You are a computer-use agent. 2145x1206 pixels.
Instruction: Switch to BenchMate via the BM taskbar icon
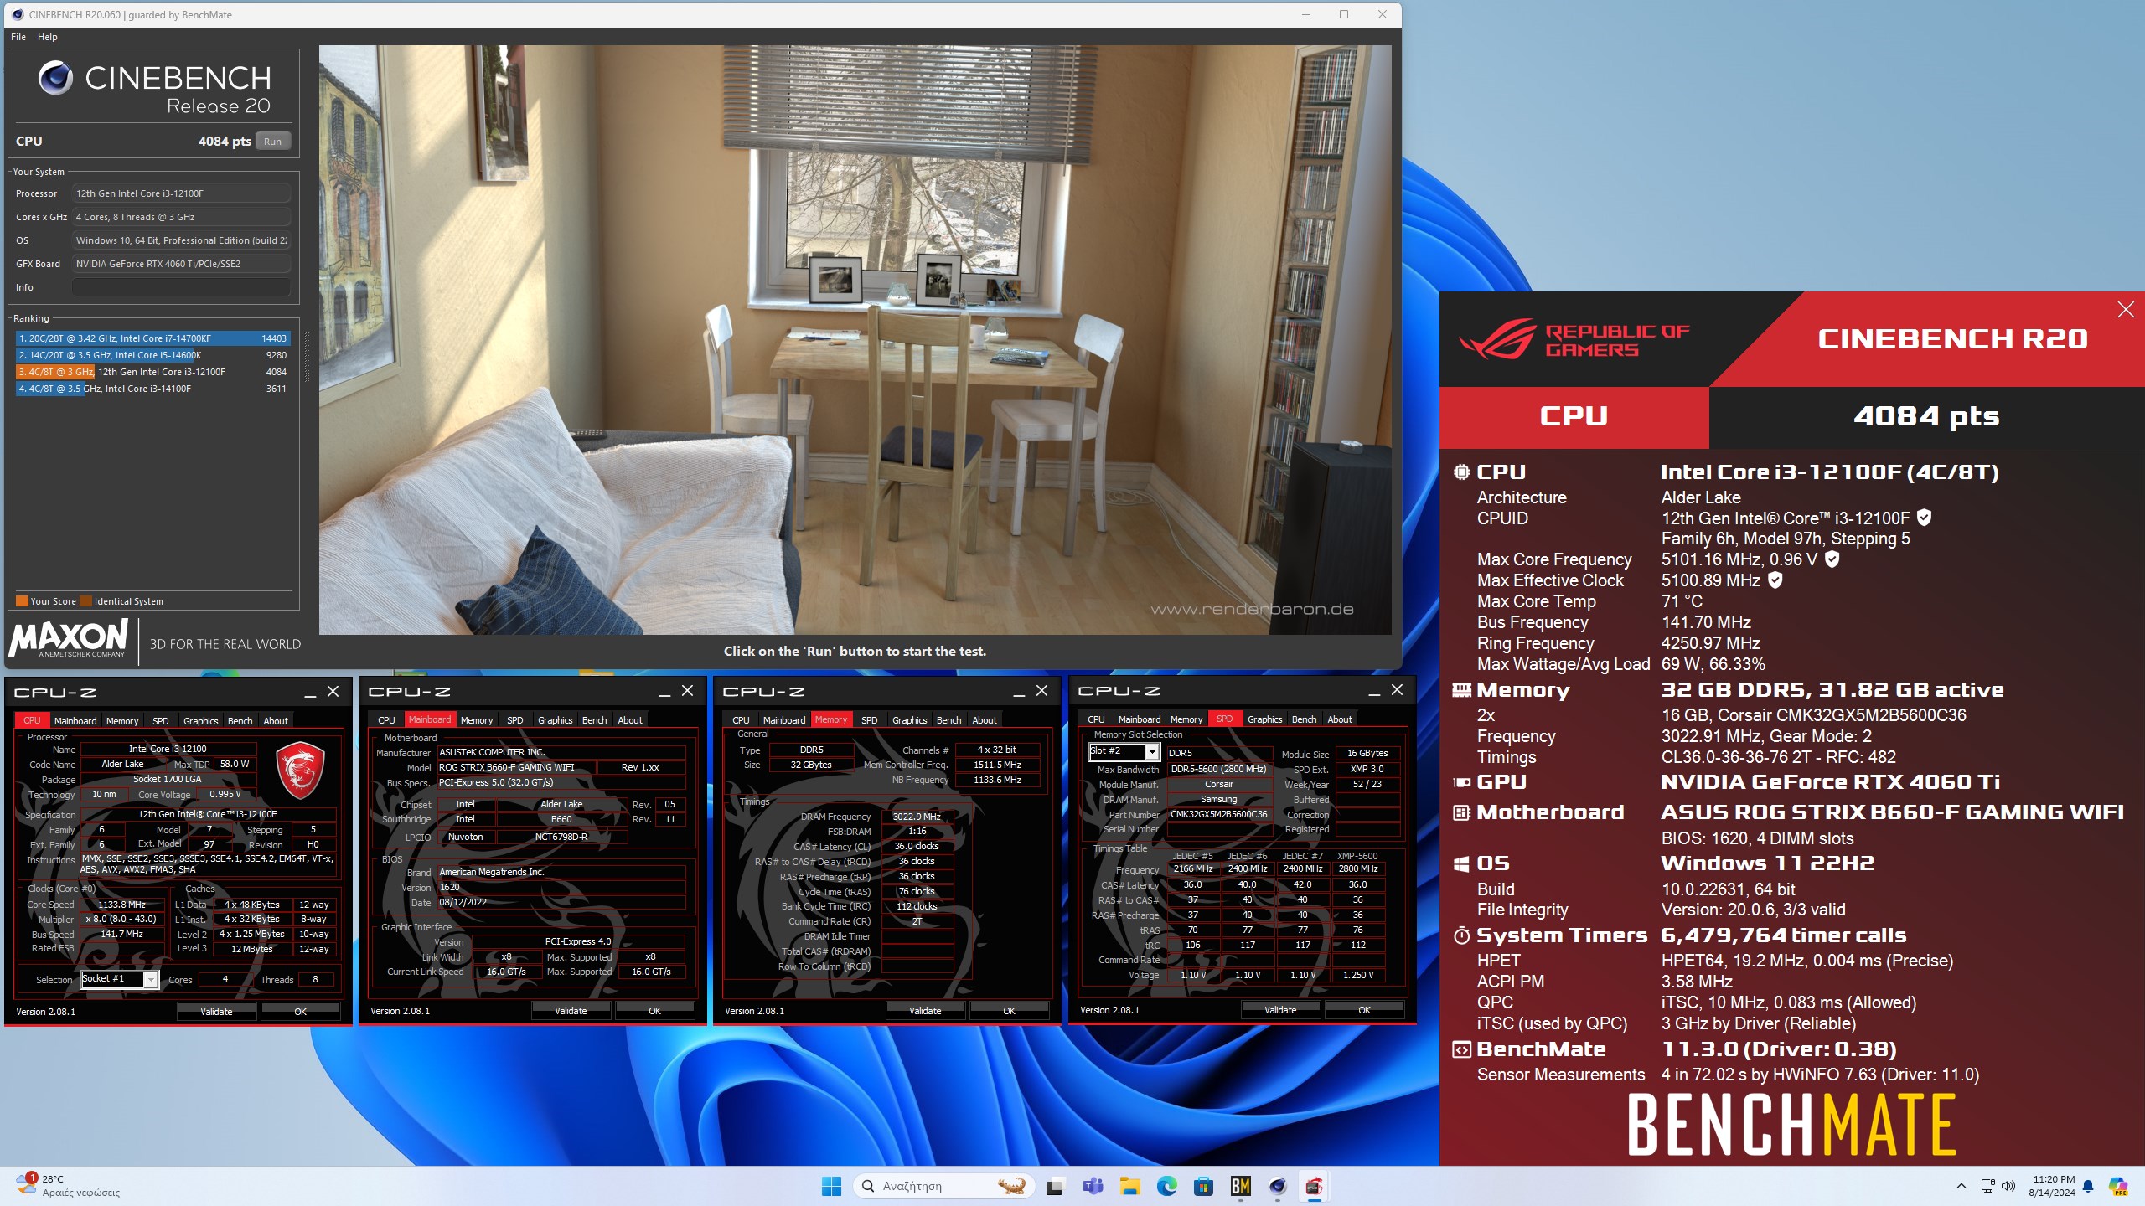click(1240, 1186)
